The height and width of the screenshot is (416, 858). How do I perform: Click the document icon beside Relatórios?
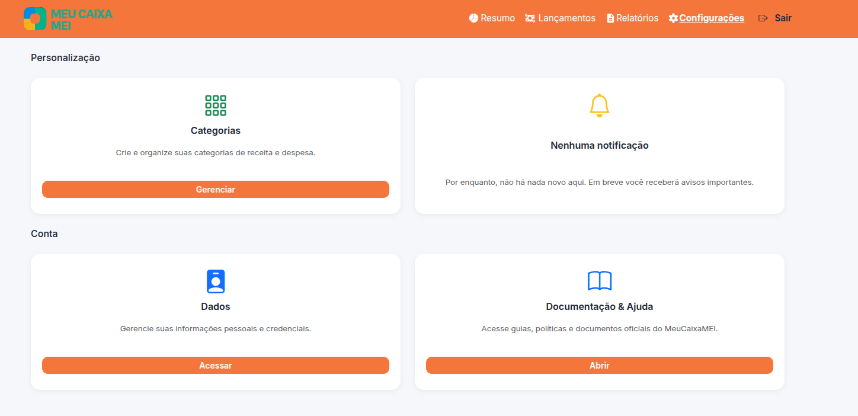click(610, 18)
